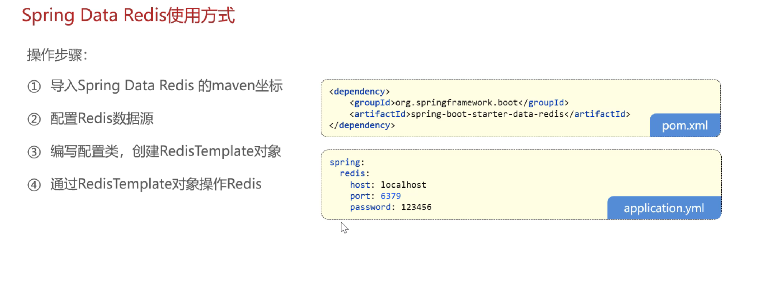
Task: Select step text about creating RedisTemplate对象
Action: (x=165, y=151)
